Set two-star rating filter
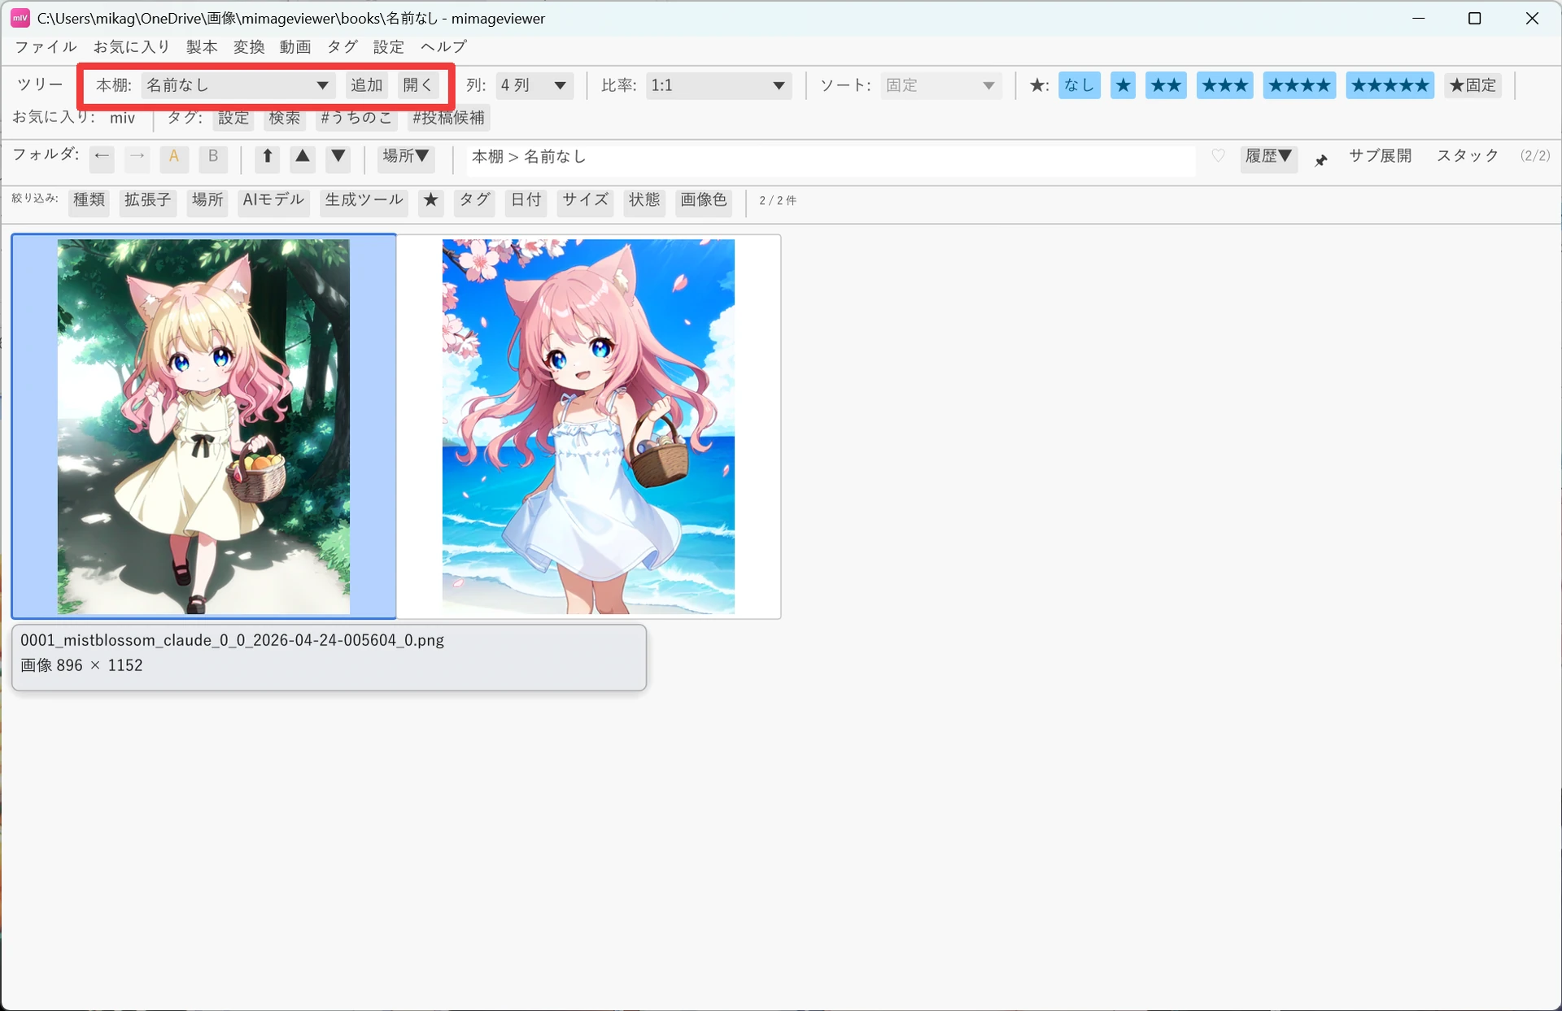1562x1011 pixels. (x=1167, y=85)
